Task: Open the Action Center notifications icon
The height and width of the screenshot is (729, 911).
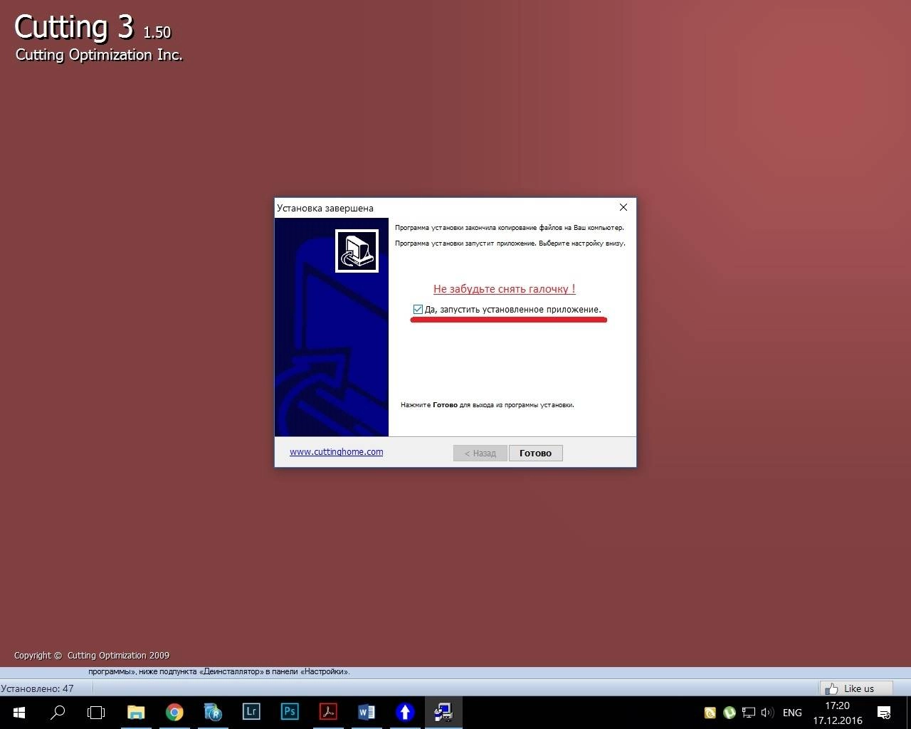Action: pyautogui.click(x=884, y=712)
